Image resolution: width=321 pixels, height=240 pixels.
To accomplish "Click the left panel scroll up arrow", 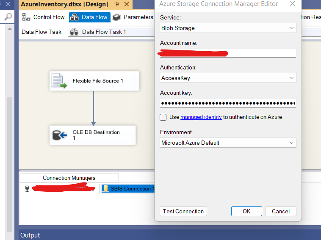I will [10, 29].
